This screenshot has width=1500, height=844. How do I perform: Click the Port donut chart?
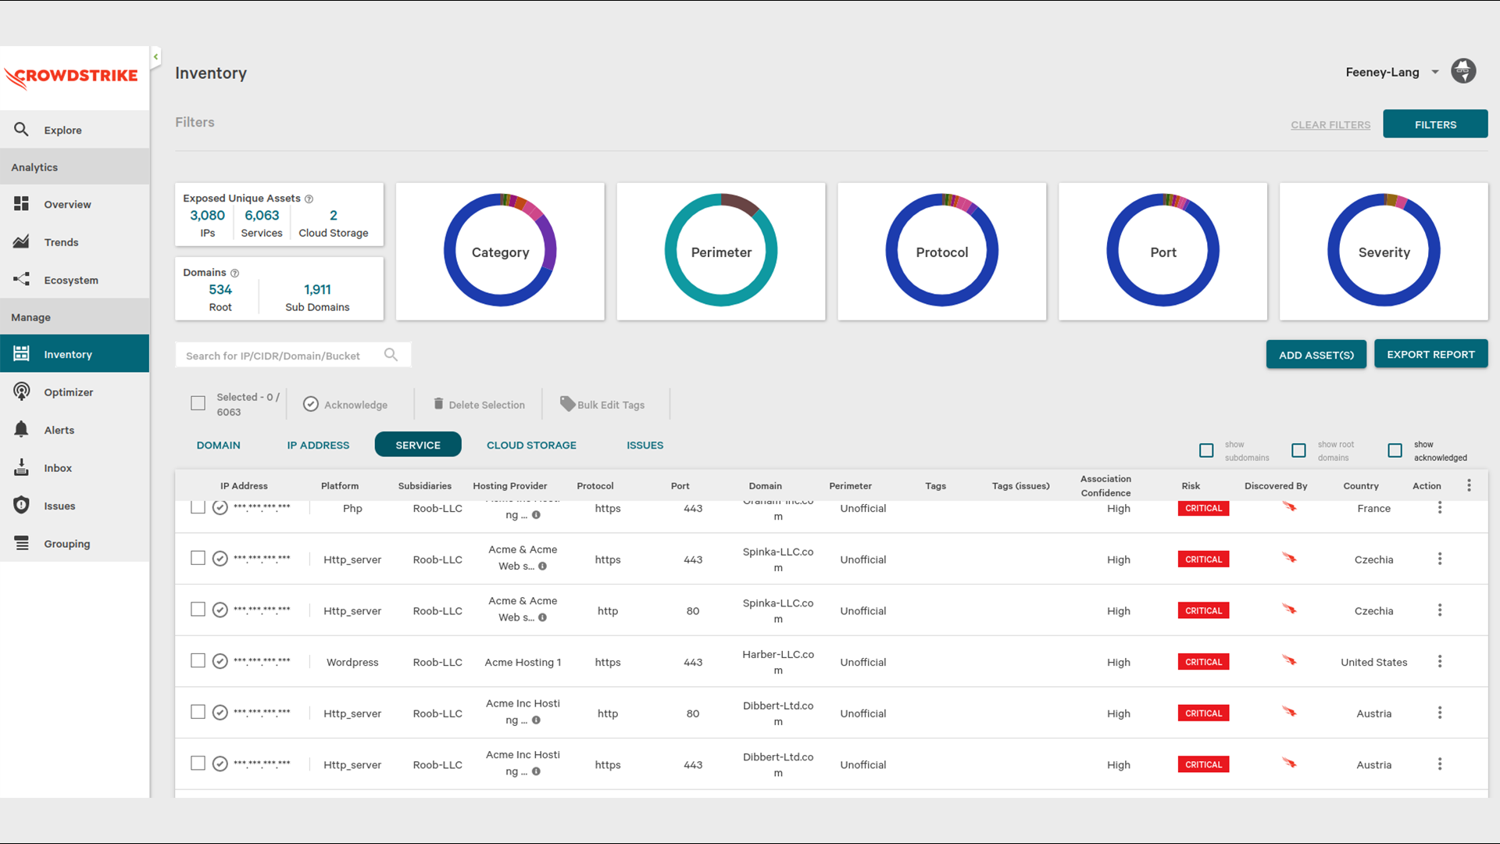(x=1162, y=251)
